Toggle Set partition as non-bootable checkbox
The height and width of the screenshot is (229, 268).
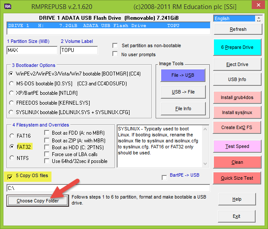115,45
